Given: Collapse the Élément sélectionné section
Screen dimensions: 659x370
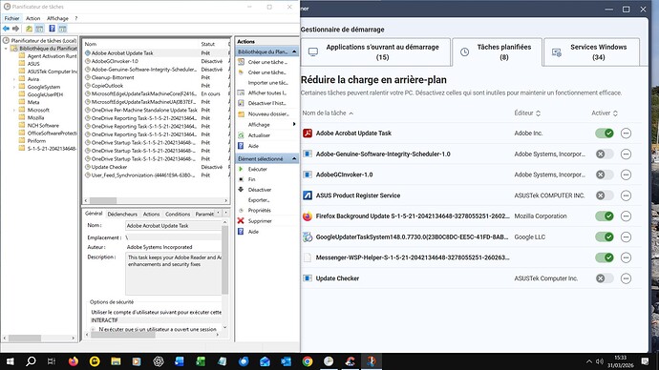Looking at the screenshot, I should coord(294,158).
